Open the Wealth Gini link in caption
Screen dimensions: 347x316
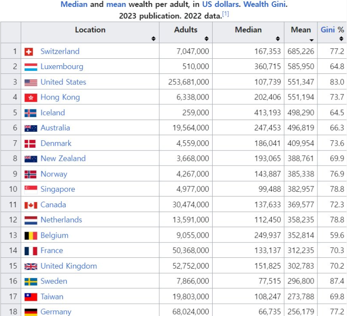(x=265, y=5)
